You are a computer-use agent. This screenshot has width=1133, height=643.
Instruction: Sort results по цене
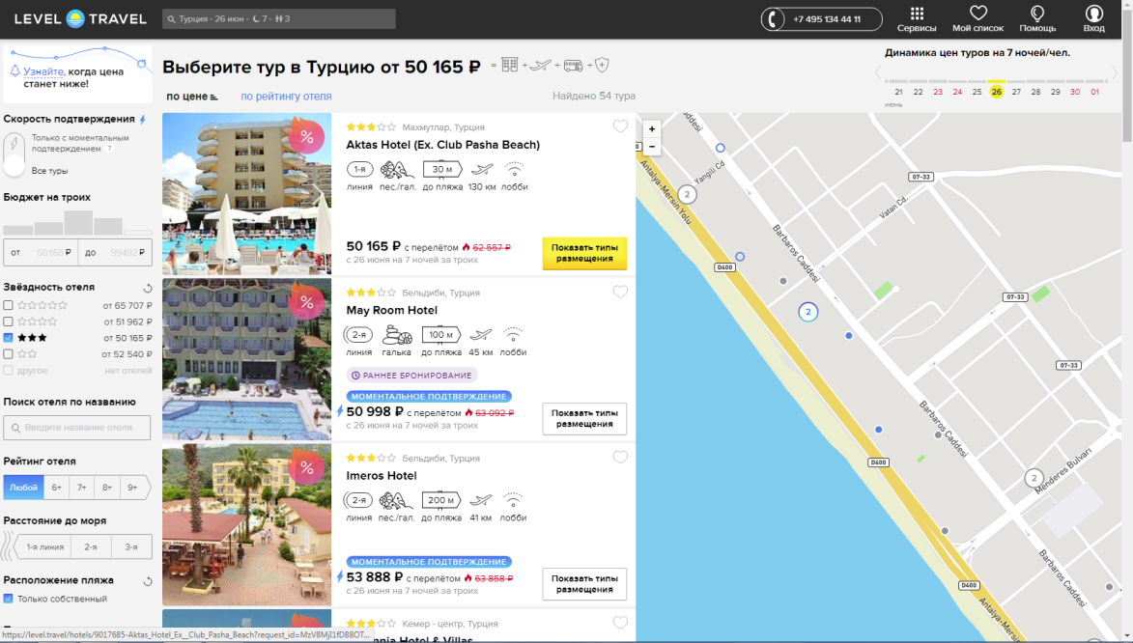(191, 97)
